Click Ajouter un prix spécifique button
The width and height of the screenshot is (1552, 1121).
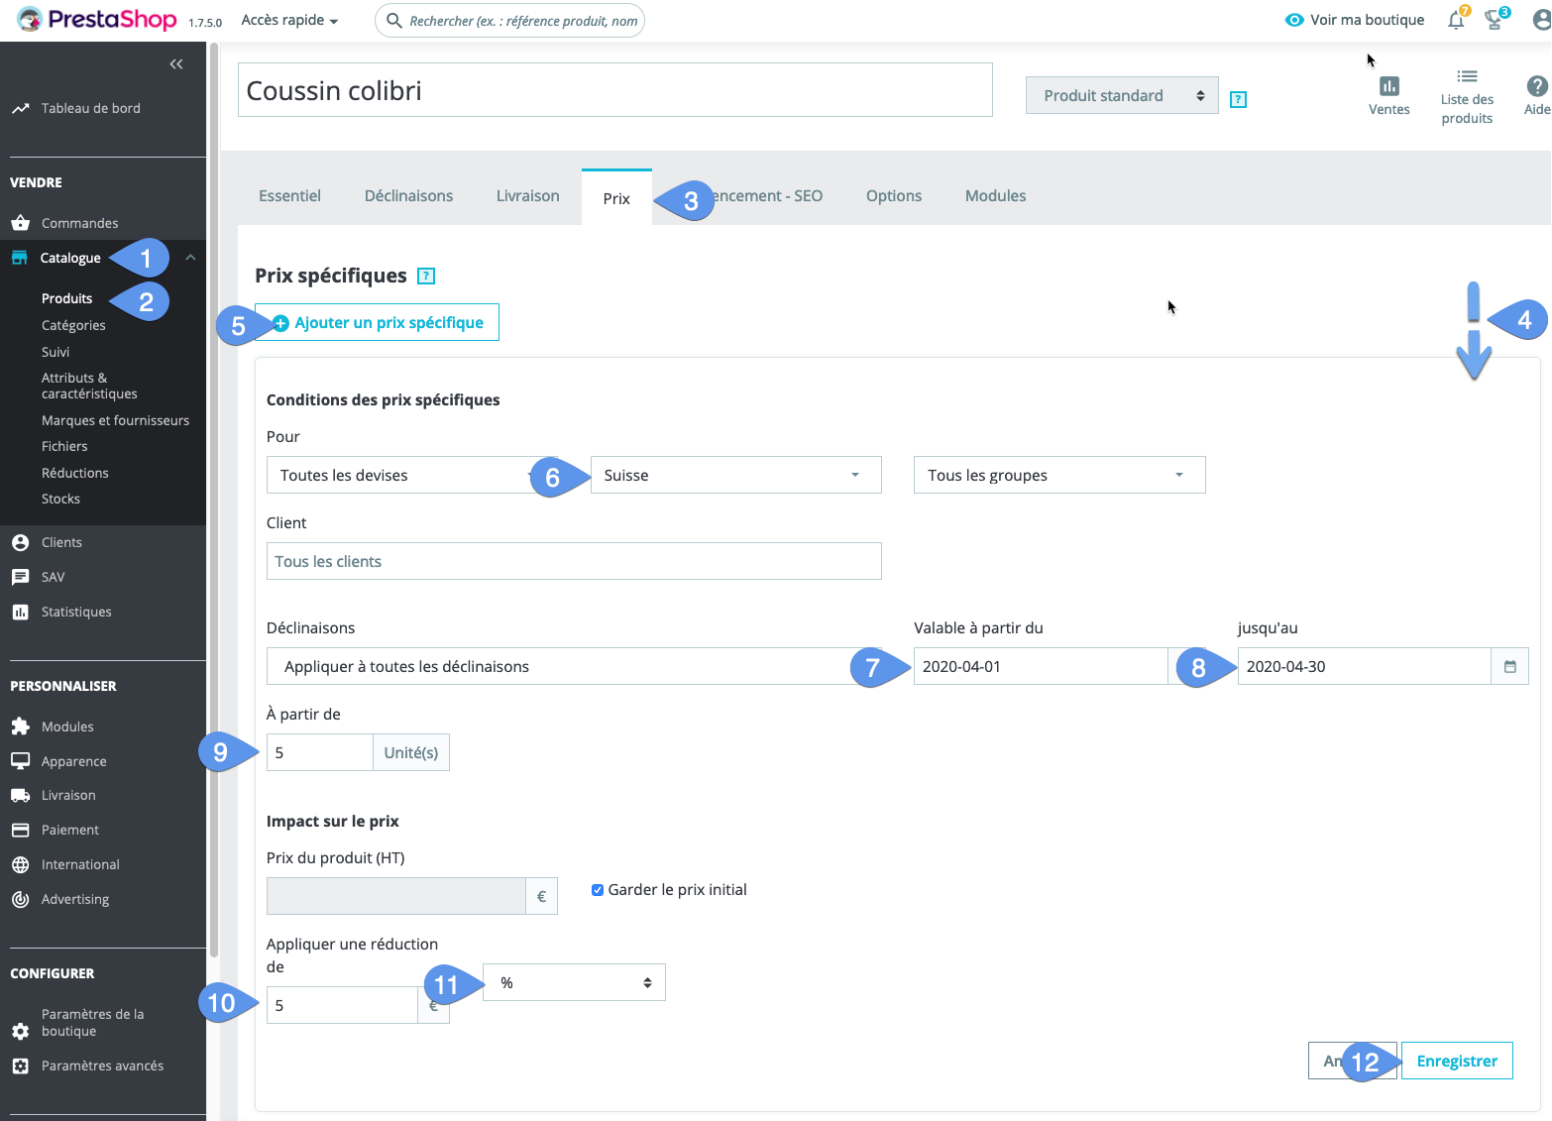(378, 323)
